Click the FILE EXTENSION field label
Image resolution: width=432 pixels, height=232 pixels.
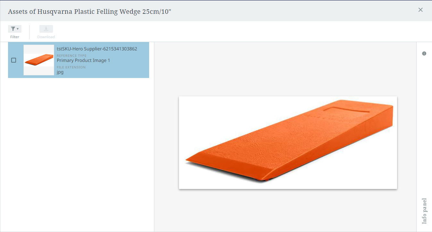coord(71,67)
